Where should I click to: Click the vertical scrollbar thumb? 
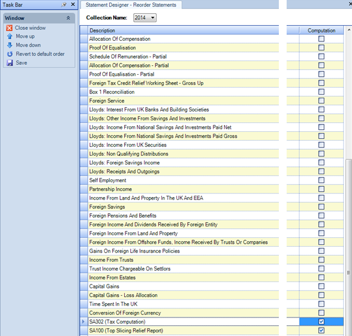pos(348,247)
